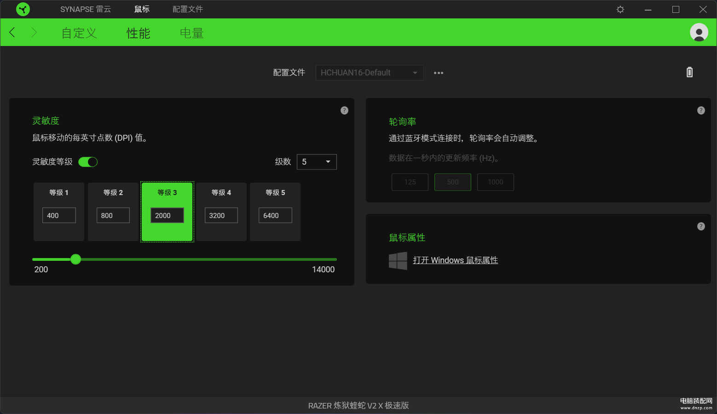Open settings via the gear icon

click(620, 9)
